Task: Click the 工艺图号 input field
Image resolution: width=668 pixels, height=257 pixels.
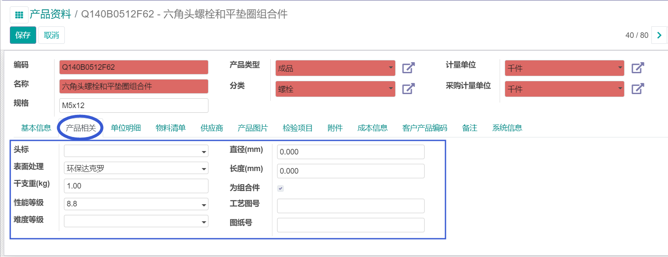Action: 351,206
